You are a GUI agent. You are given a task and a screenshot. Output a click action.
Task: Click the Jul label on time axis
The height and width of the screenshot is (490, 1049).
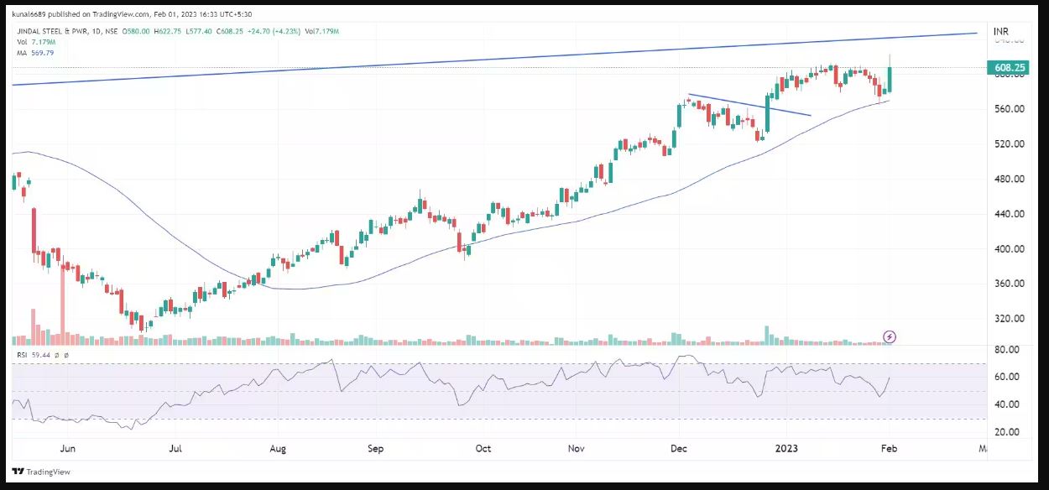tap(176, 449)
